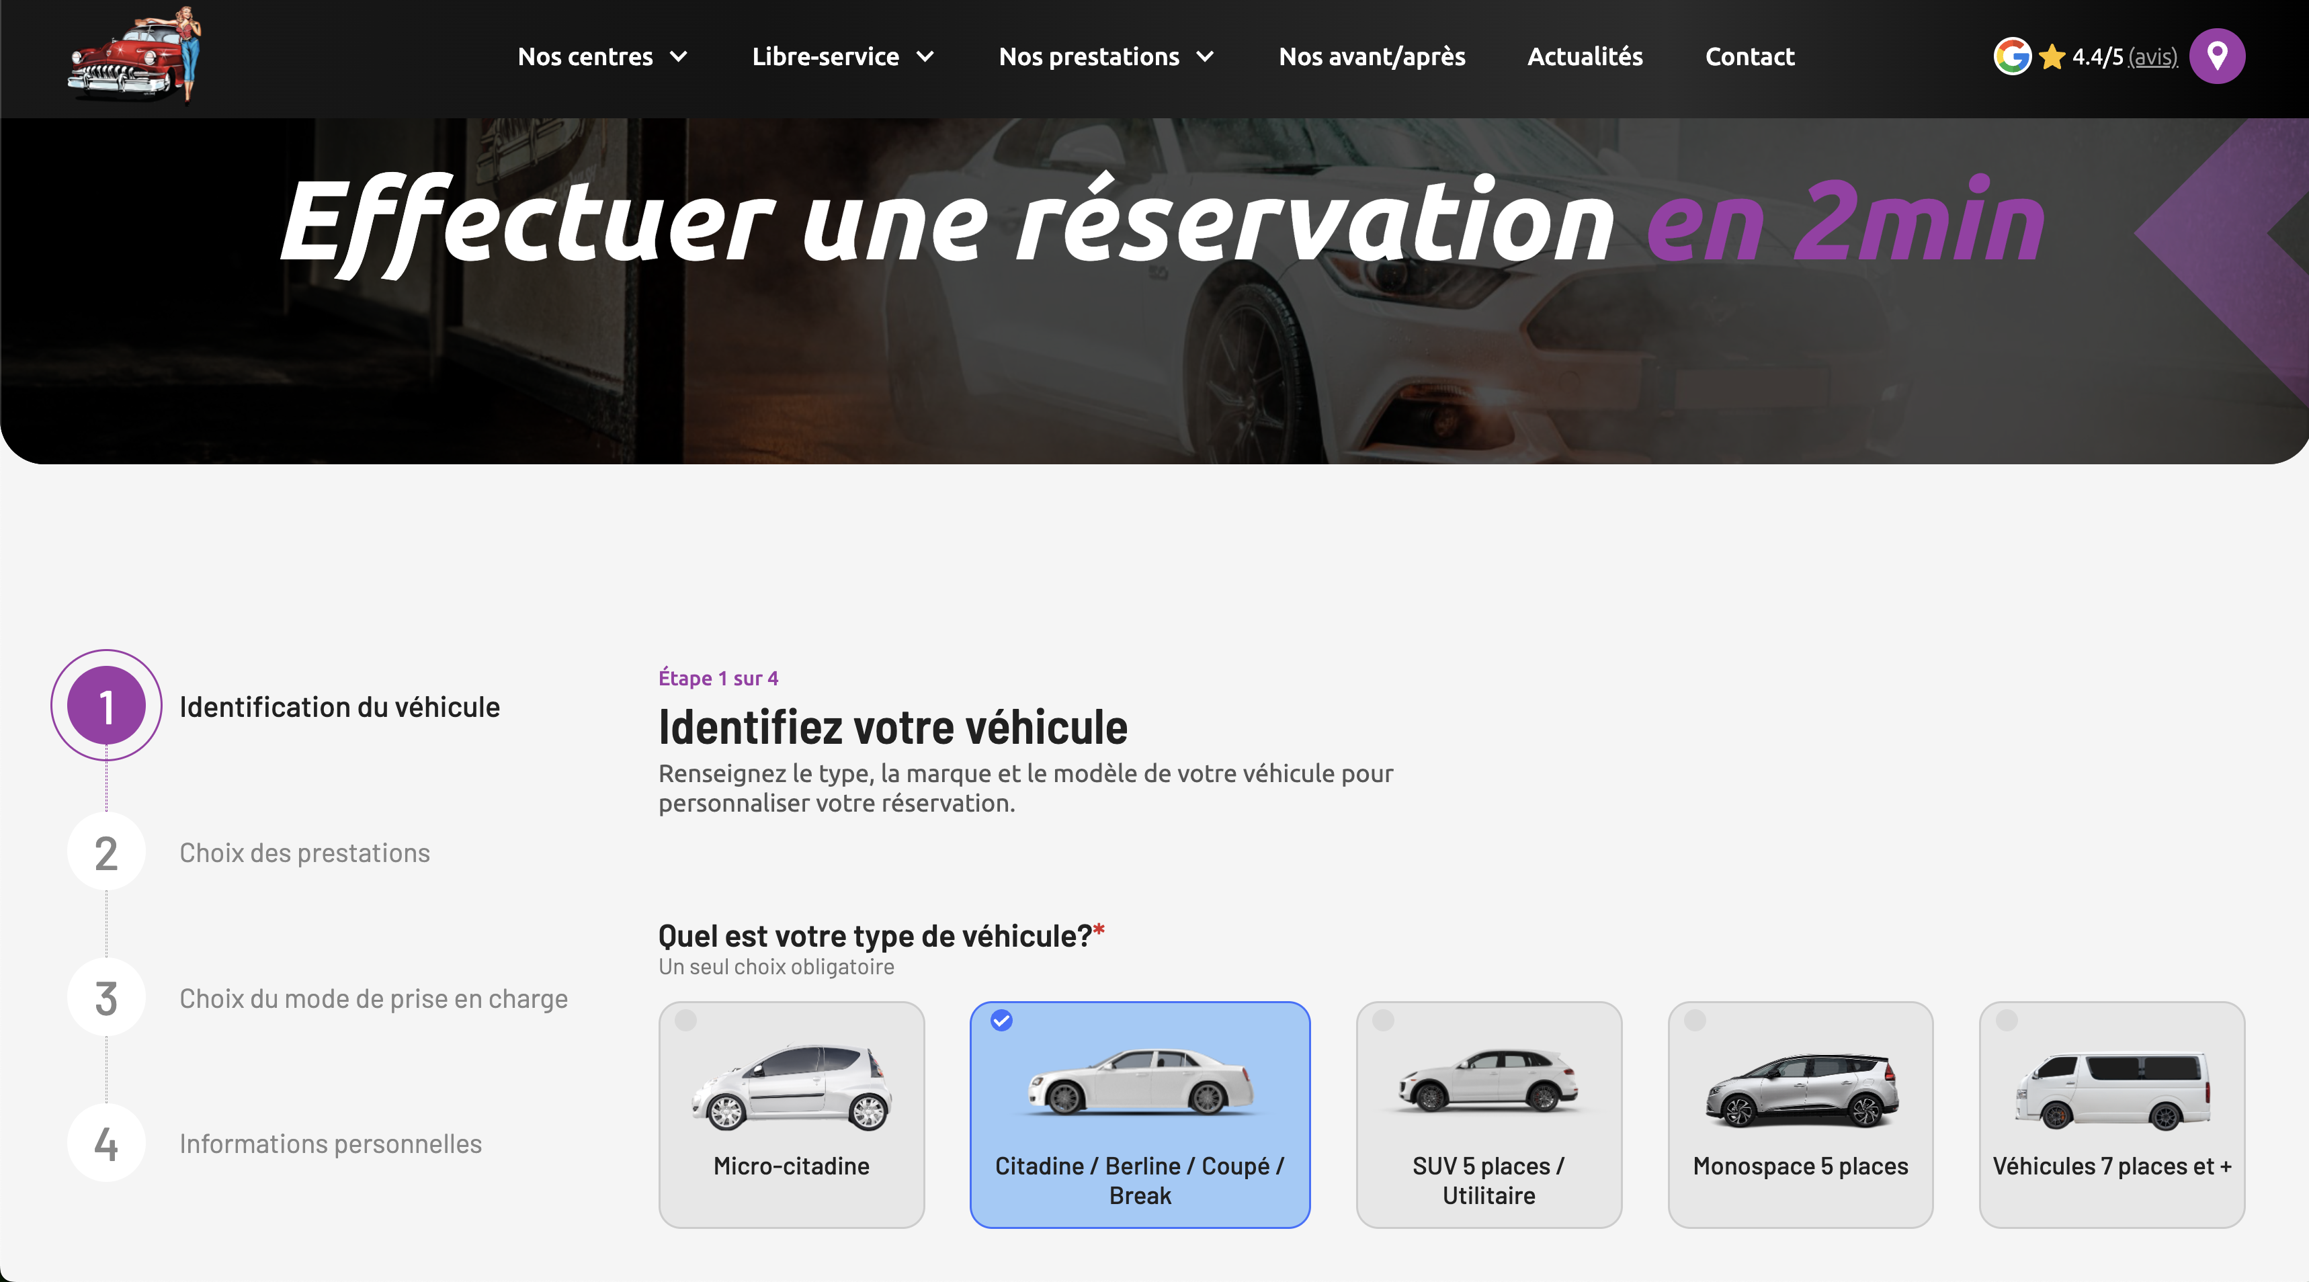Viewport: 2309px width, 1282px height.
Task: Click Identifiez votre véhicule heading
Action: point(893,726)
